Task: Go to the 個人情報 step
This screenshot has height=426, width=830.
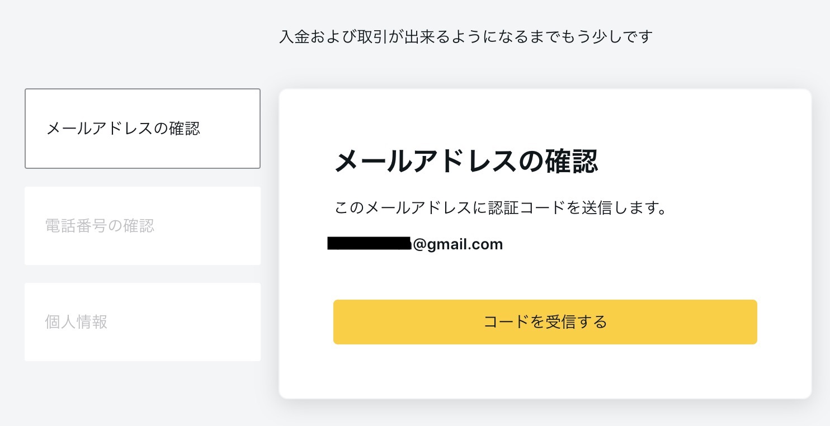Action: (142, 322)
